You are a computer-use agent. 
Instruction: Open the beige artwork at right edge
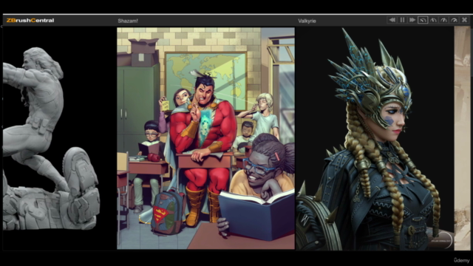(x=462, y=138)
